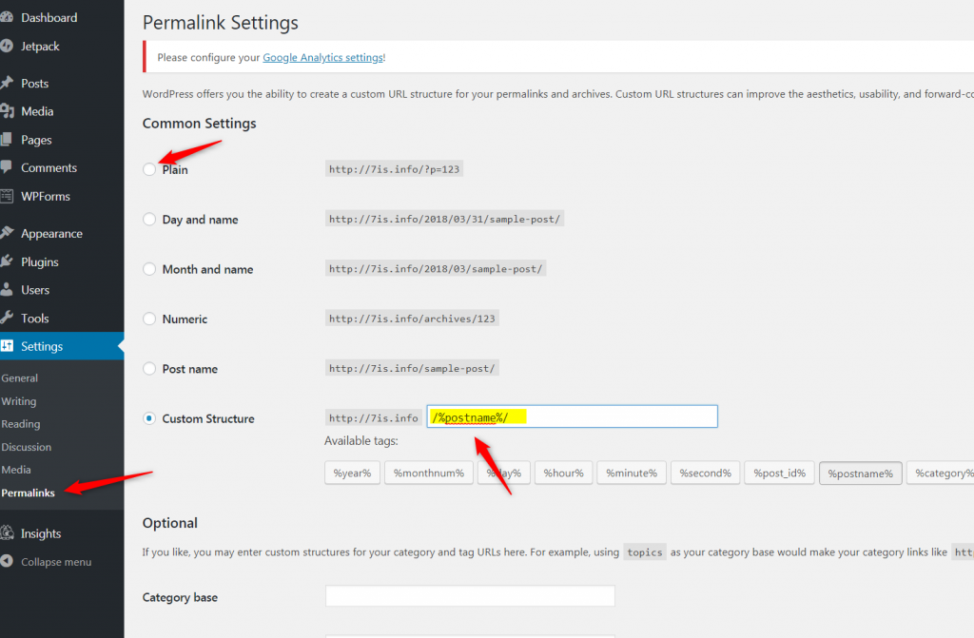Click the Day and name example URL 2018/03/31
Image resolution: width=974 pixels, height=638 pixels.
coord(445,219)
